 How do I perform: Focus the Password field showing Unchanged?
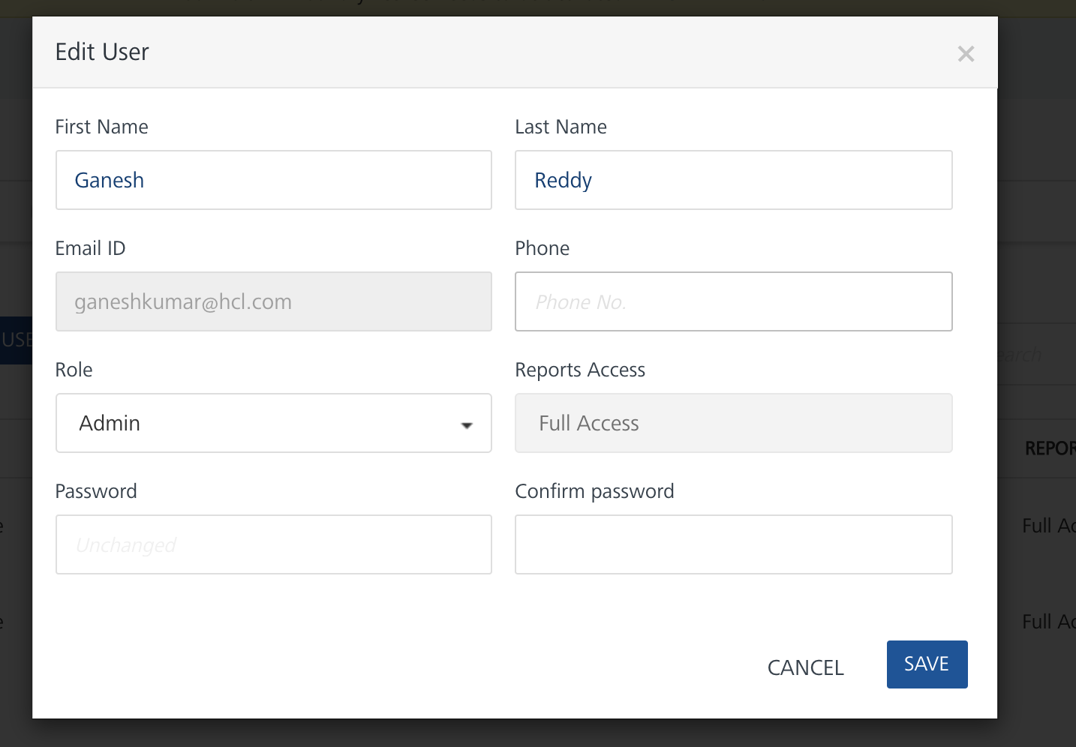click(x=273, y=544)
